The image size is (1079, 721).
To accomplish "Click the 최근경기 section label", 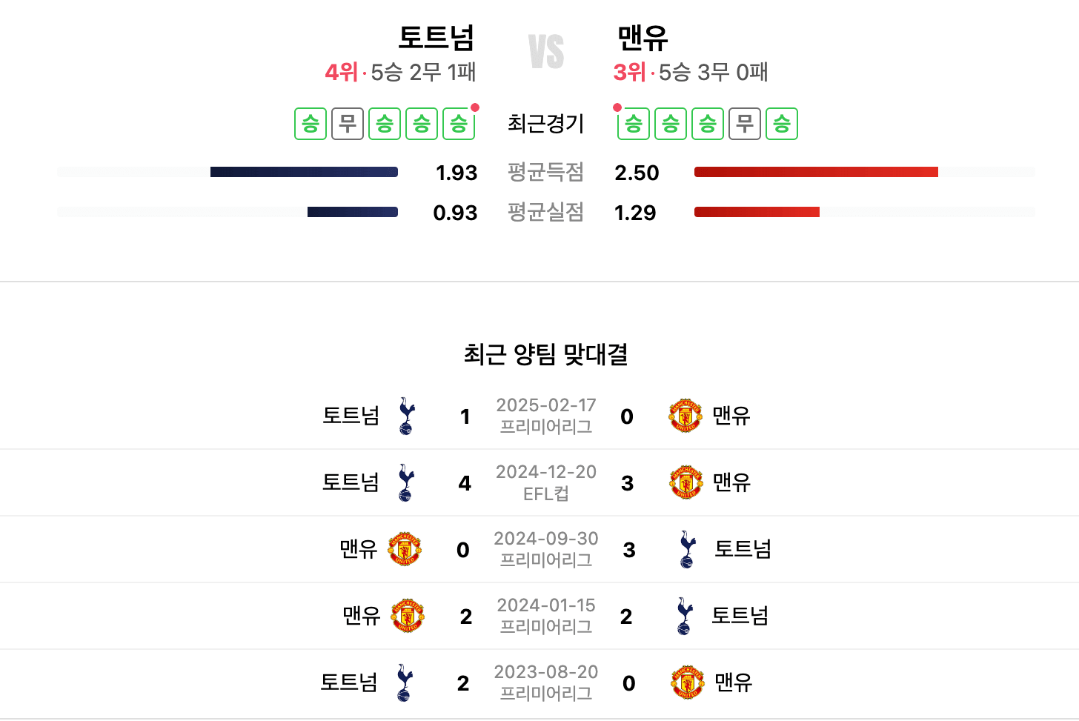I will point(546,124).
